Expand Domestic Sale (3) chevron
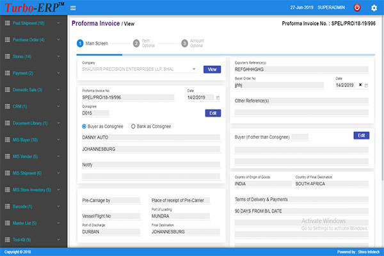 click(x=58, y=90)
